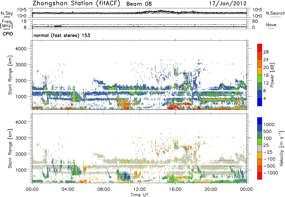The height and width of the screenshot is (197, 285).
Task: Click the '20:00' time axis tick label
Action: point(211,190)
